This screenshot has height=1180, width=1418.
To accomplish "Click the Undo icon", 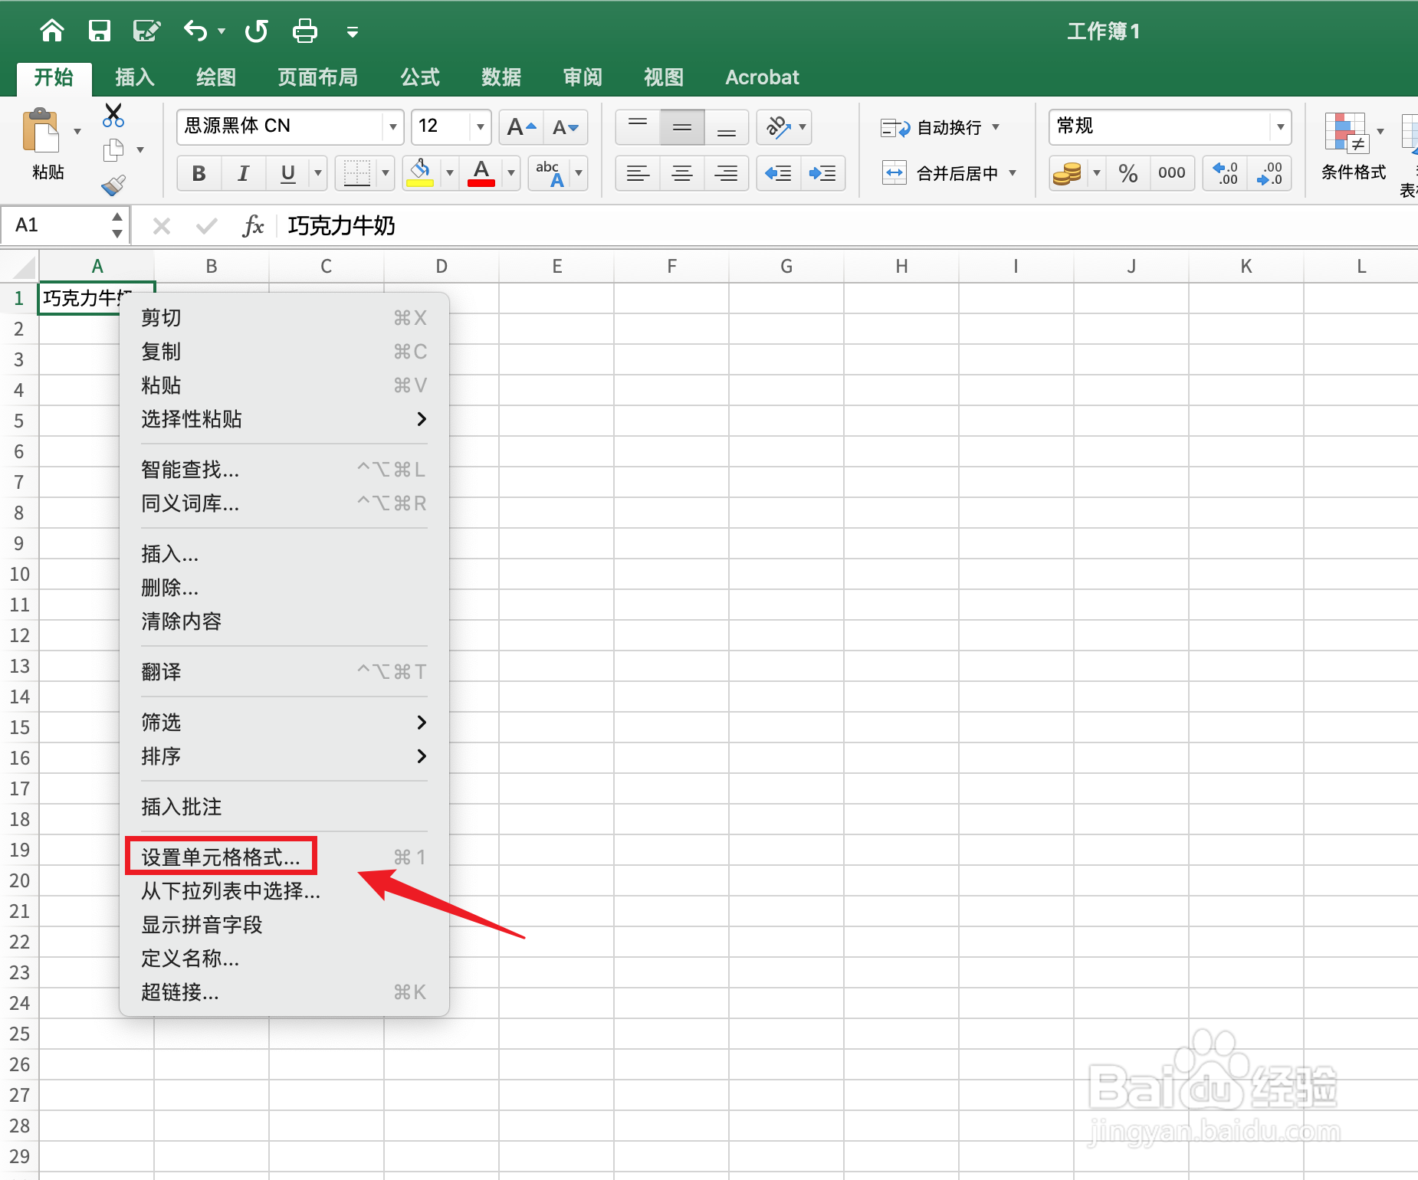I will [x=194, y=31].
